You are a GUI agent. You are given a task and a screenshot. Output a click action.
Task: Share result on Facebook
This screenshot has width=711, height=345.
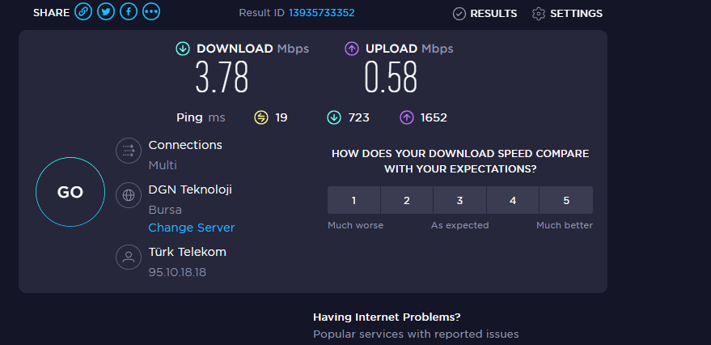(x=129, y=12)
